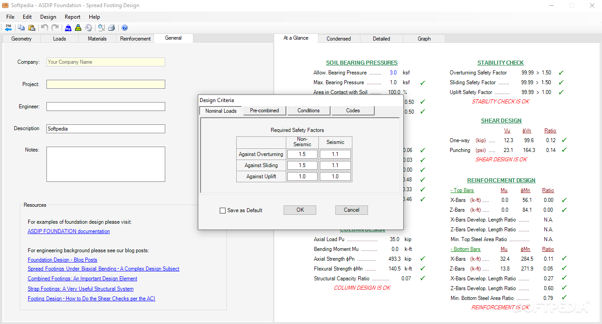Click inside the Notes text area

106,164
